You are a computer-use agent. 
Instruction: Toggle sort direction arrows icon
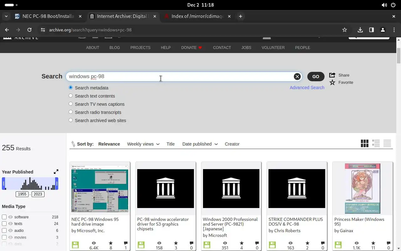73,144
